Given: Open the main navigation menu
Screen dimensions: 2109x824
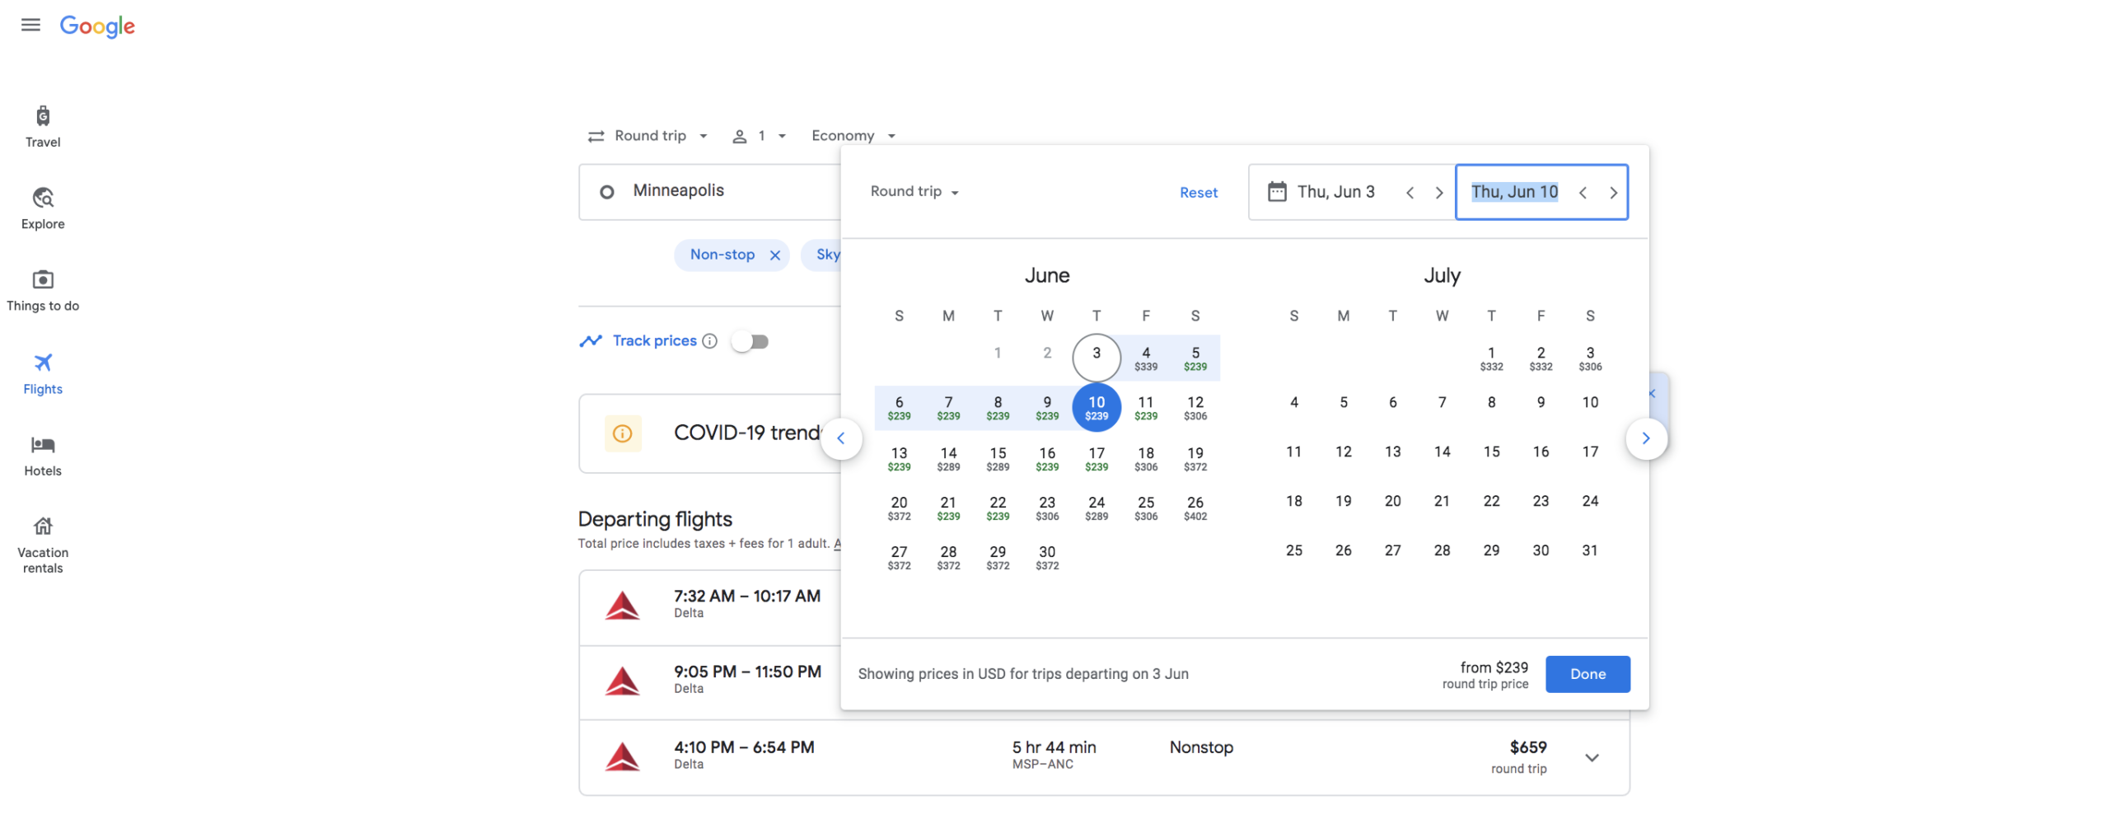Looking at the screenshot, I should [30, 25].
